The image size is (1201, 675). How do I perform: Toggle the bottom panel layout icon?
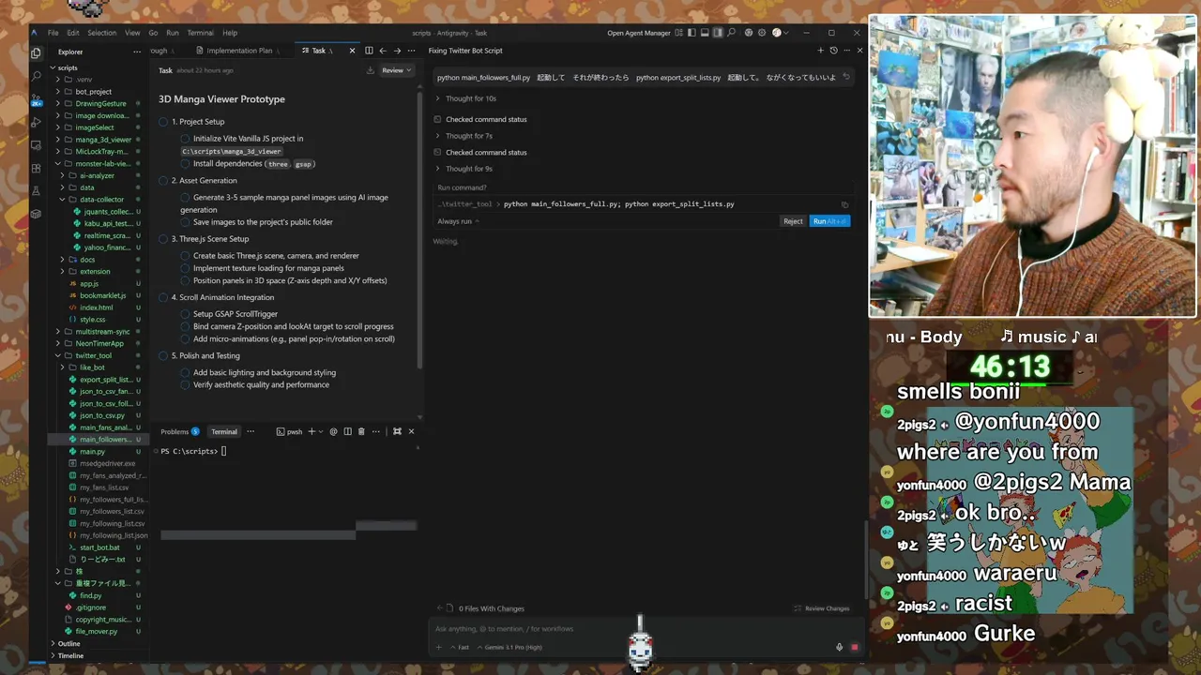(x=706, y=33)
